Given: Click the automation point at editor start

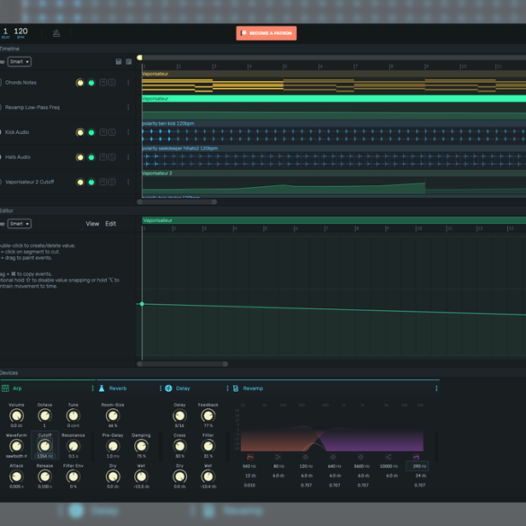Looking at the screenshot, I should pyautogui.click(x=142, y=304).
